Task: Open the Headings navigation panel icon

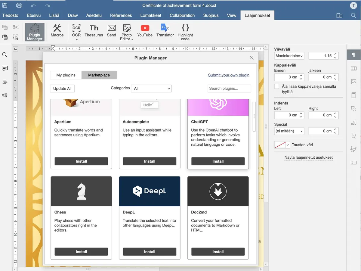Action: point(5,82)
